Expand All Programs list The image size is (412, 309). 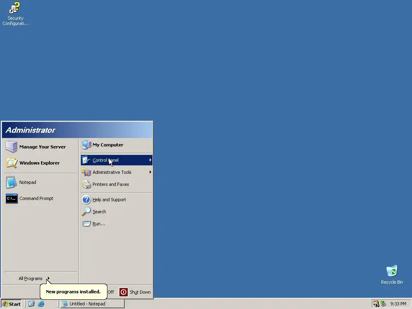pyautogui.click(x=34, y=278)
